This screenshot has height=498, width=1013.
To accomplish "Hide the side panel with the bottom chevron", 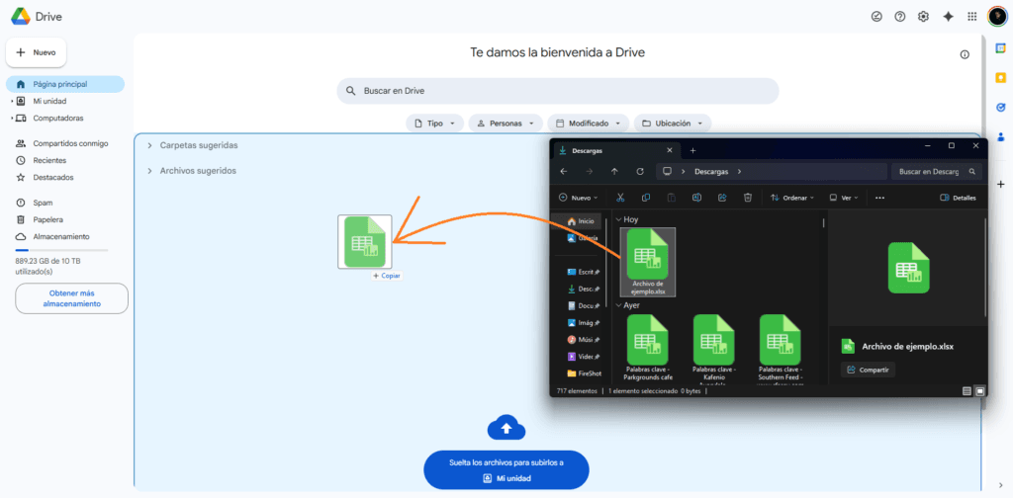I will tap(1001, 485).
